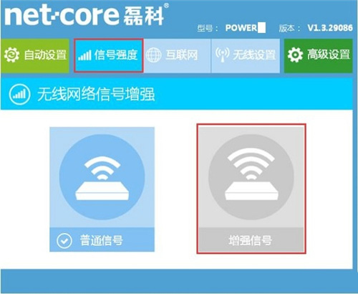Click the blue router Wi-Fi icon
The image size is (358, 294).
coord(102,177)
